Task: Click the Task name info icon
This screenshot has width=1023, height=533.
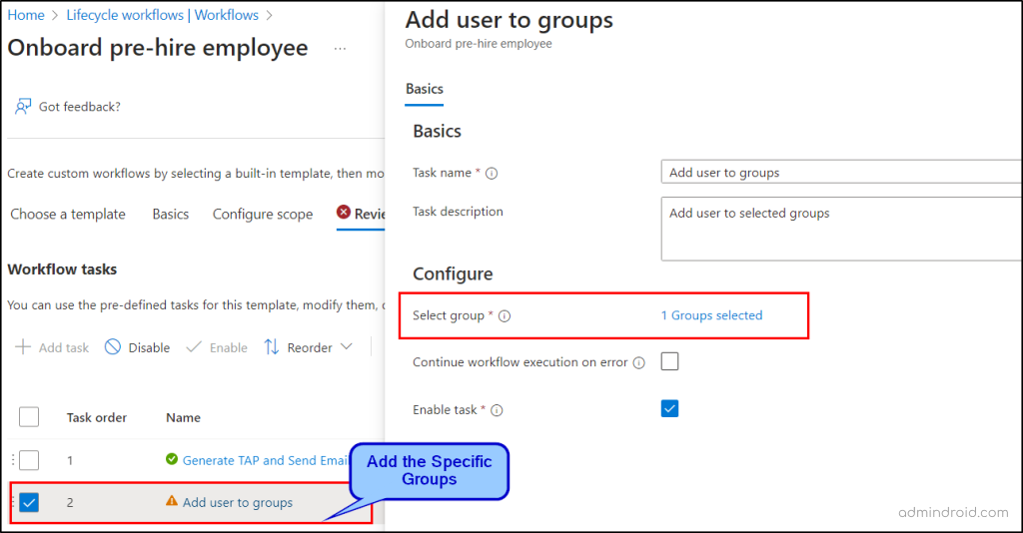Action: tap(492, 174)
